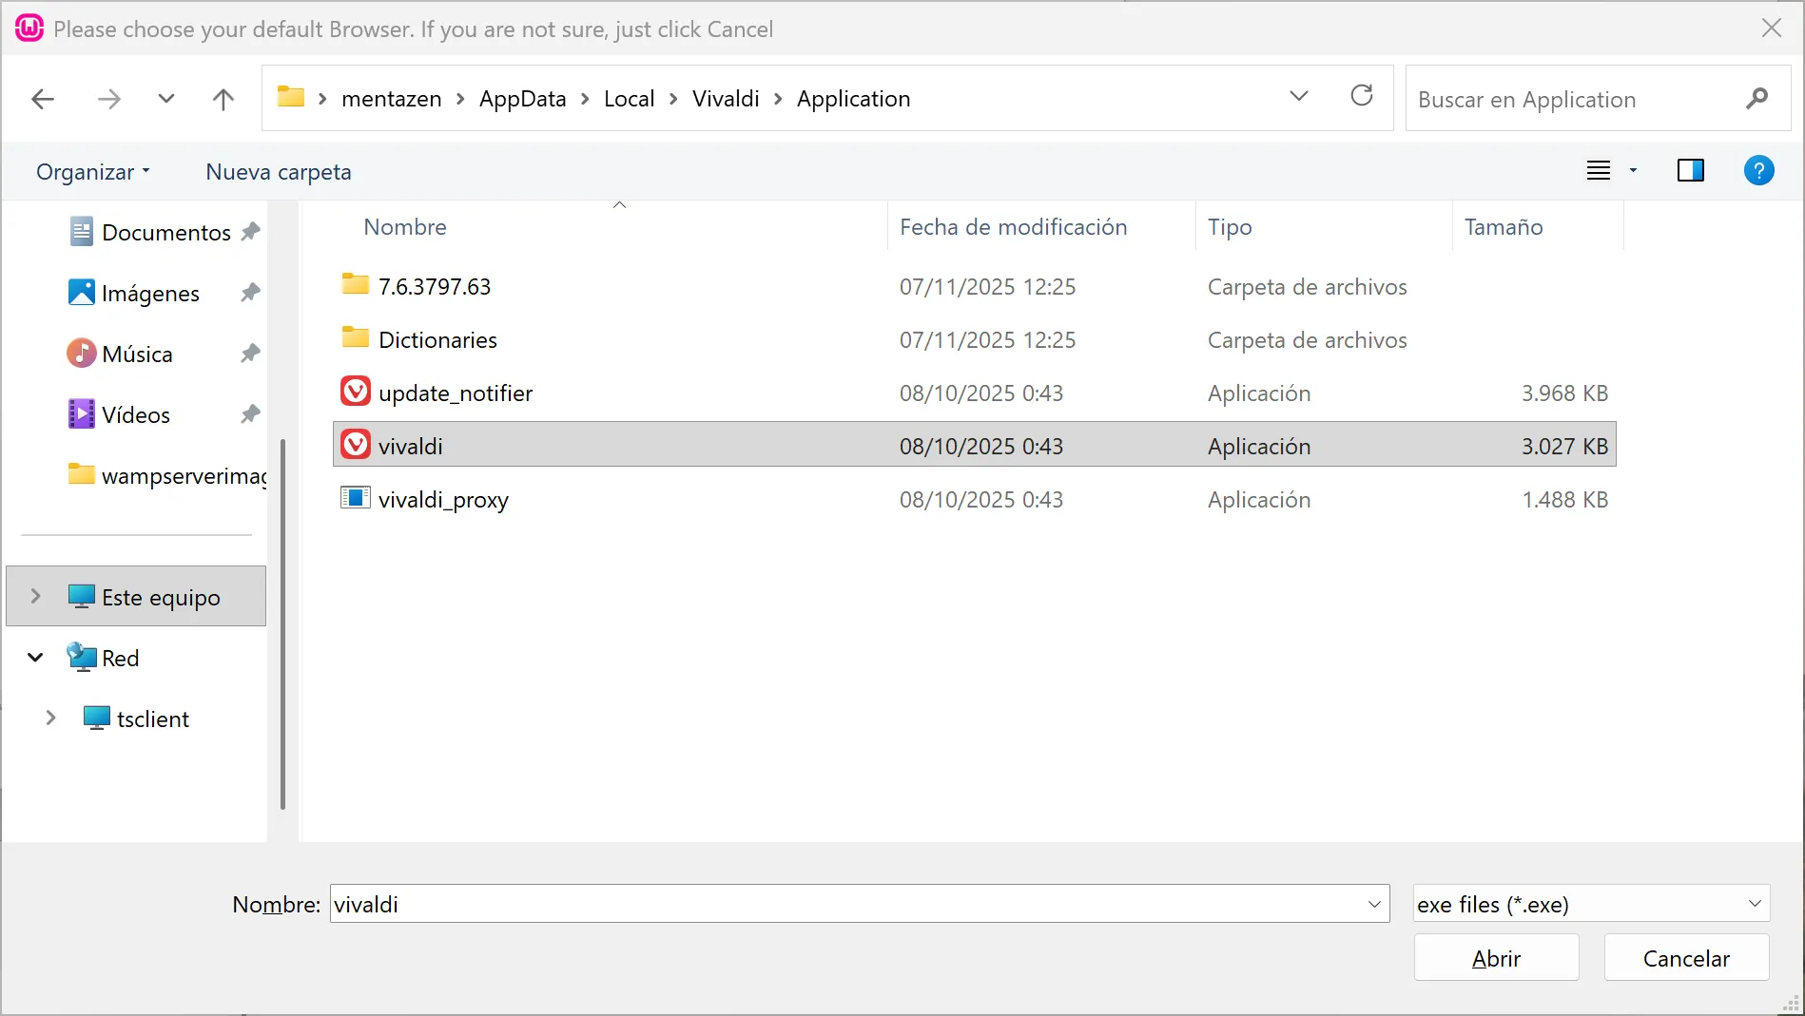Click the Abrir button
The width and height of the screenshot is (1805, 1016).
pos(1495,958)
